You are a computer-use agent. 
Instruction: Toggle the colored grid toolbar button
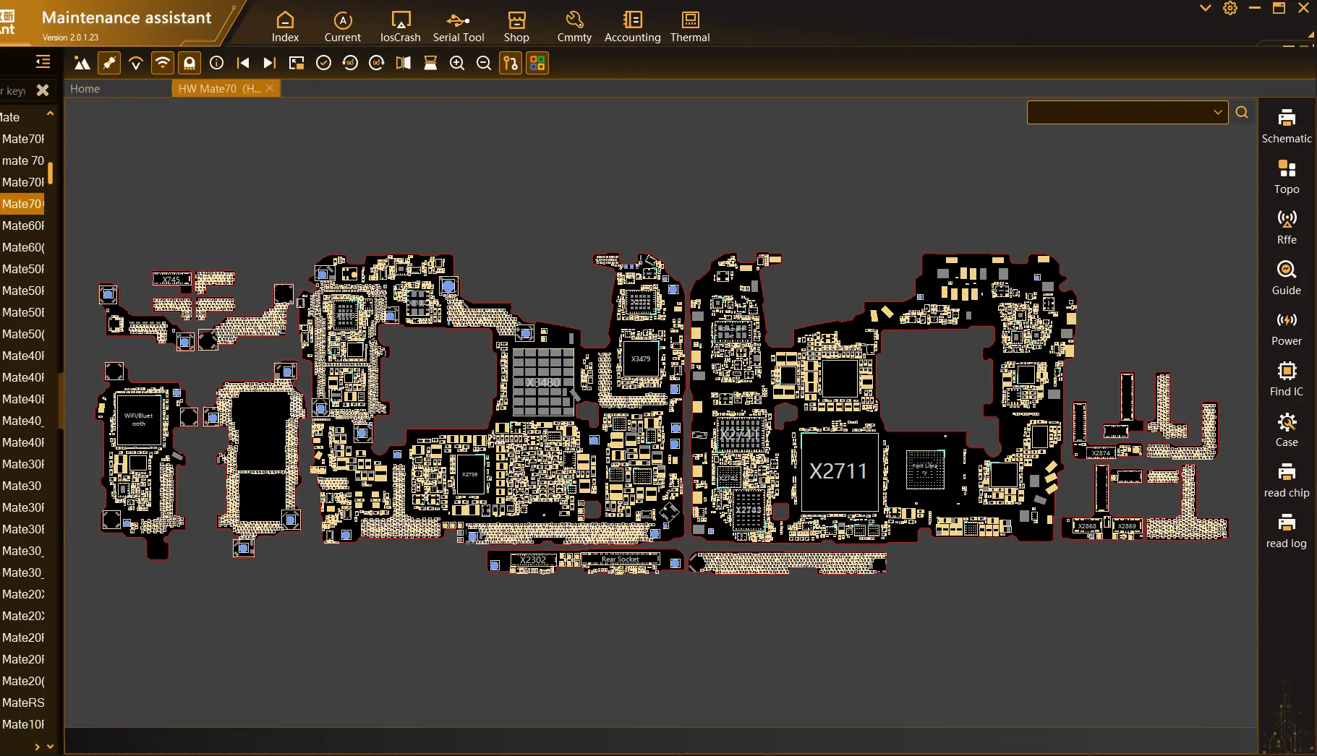[537, 64]
